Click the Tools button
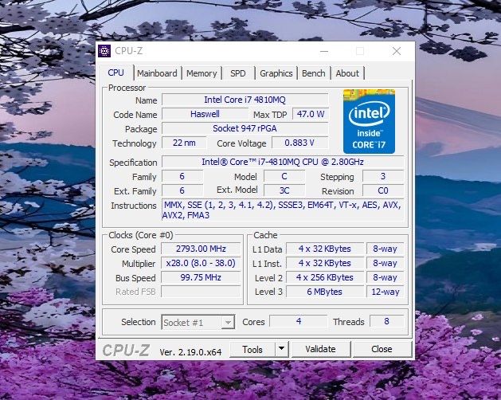 [x=252, y=350]
